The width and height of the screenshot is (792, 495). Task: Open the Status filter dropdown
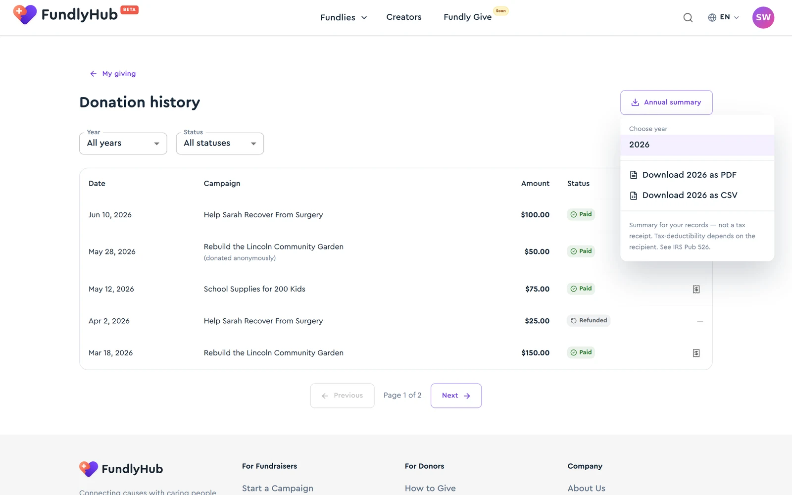(220, 144)
